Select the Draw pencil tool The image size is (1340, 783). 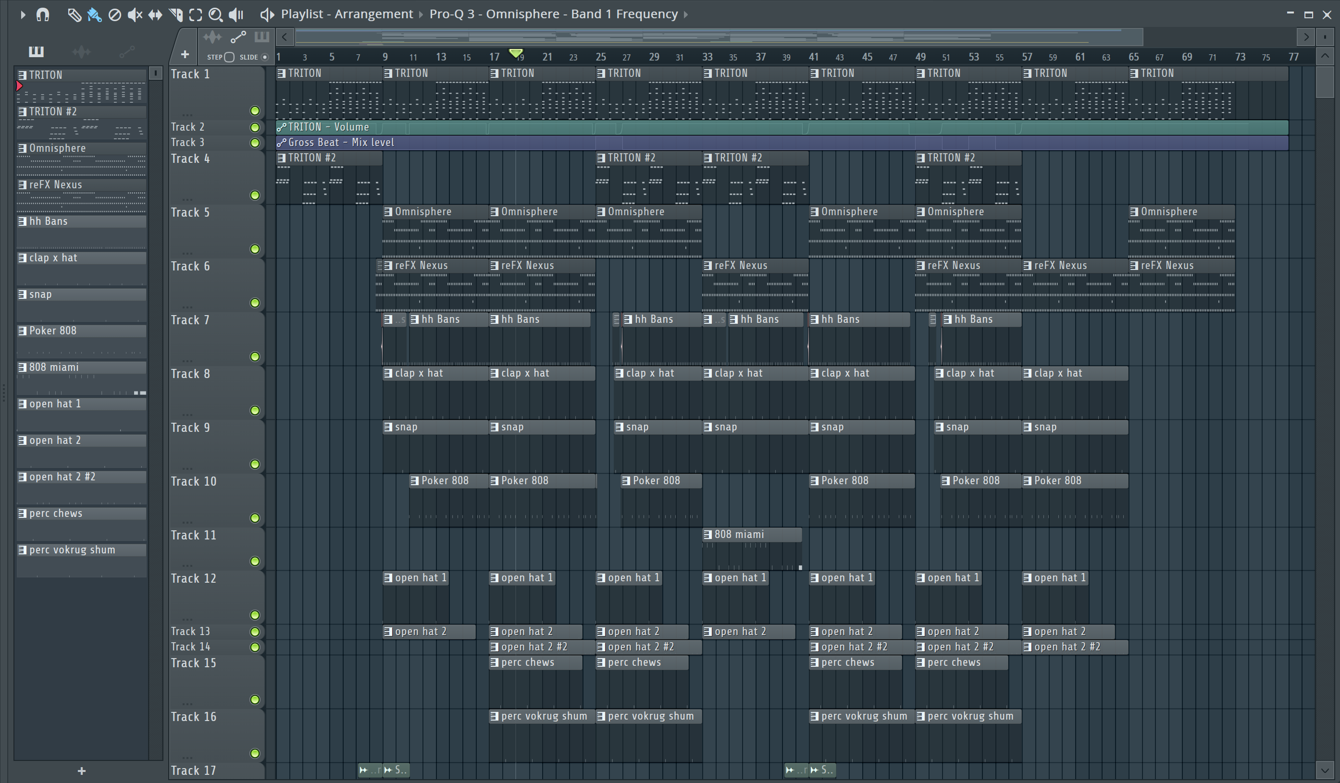pos(74,15)
